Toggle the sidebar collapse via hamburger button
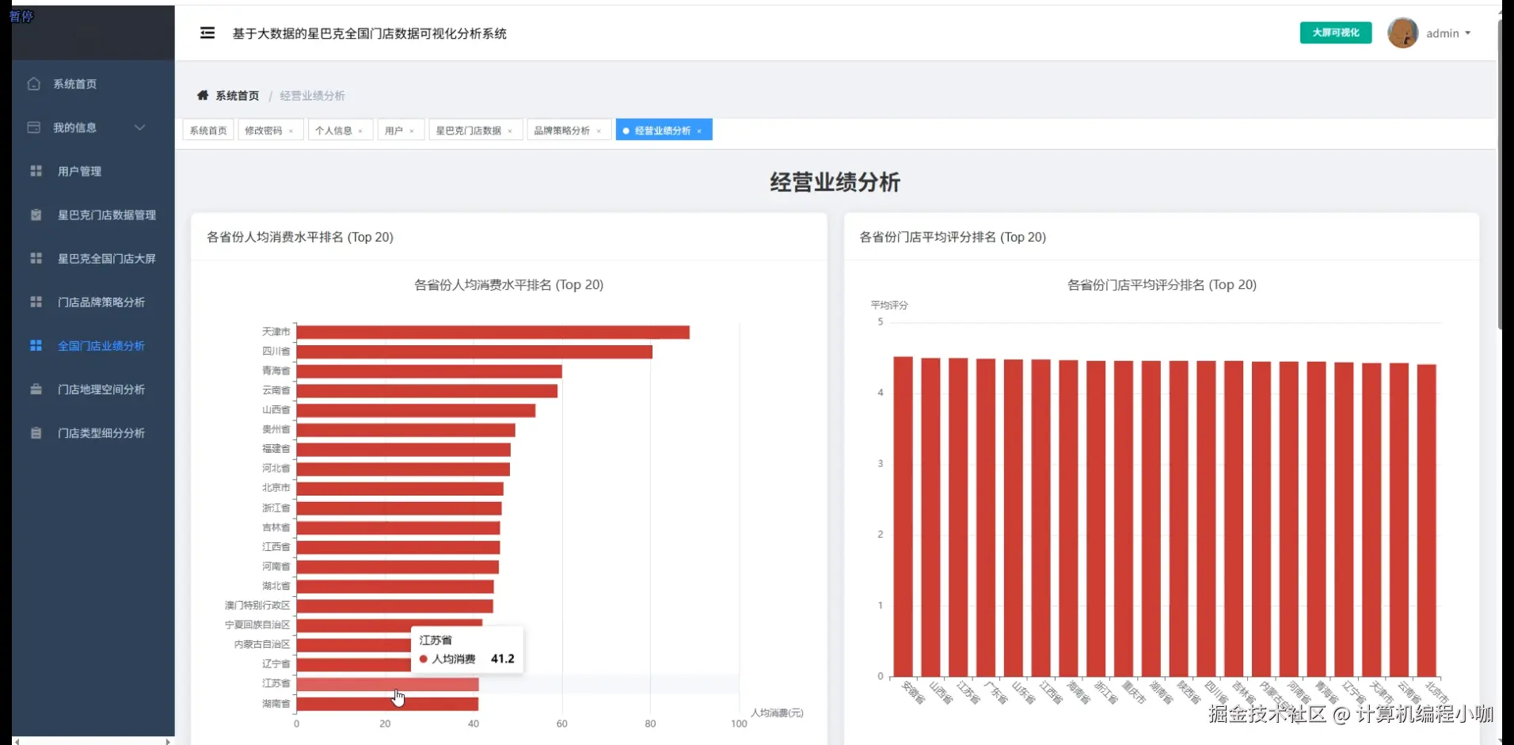The height and width of the screenshot is (745, 1514). point(207,32)
